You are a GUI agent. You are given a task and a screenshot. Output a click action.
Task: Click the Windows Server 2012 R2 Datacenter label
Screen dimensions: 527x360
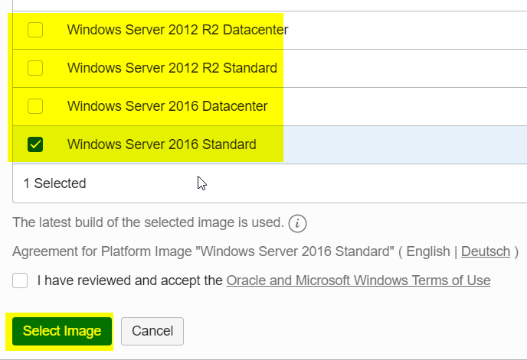tap(178, 30)
